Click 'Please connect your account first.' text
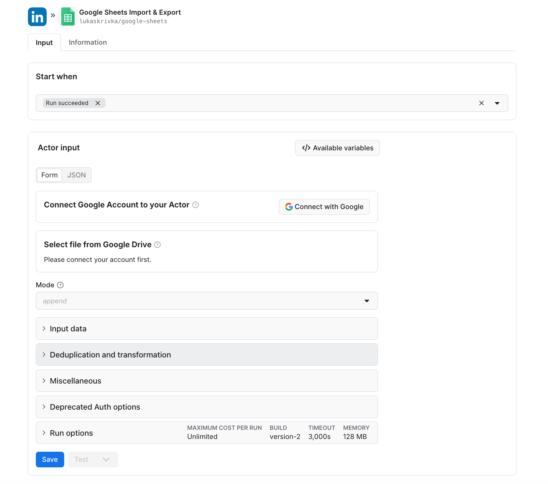 coord(98,260)
